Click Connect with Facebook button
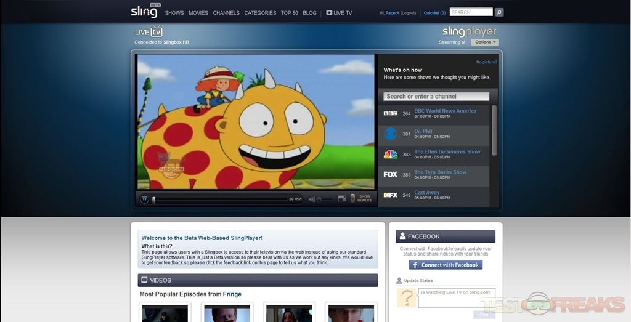 click(446, 265)
